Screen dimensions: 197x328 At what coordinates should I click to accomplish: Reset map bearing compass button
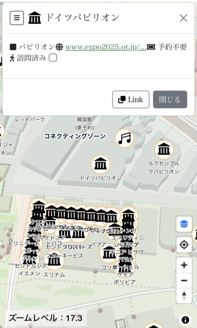click(184, 296)
